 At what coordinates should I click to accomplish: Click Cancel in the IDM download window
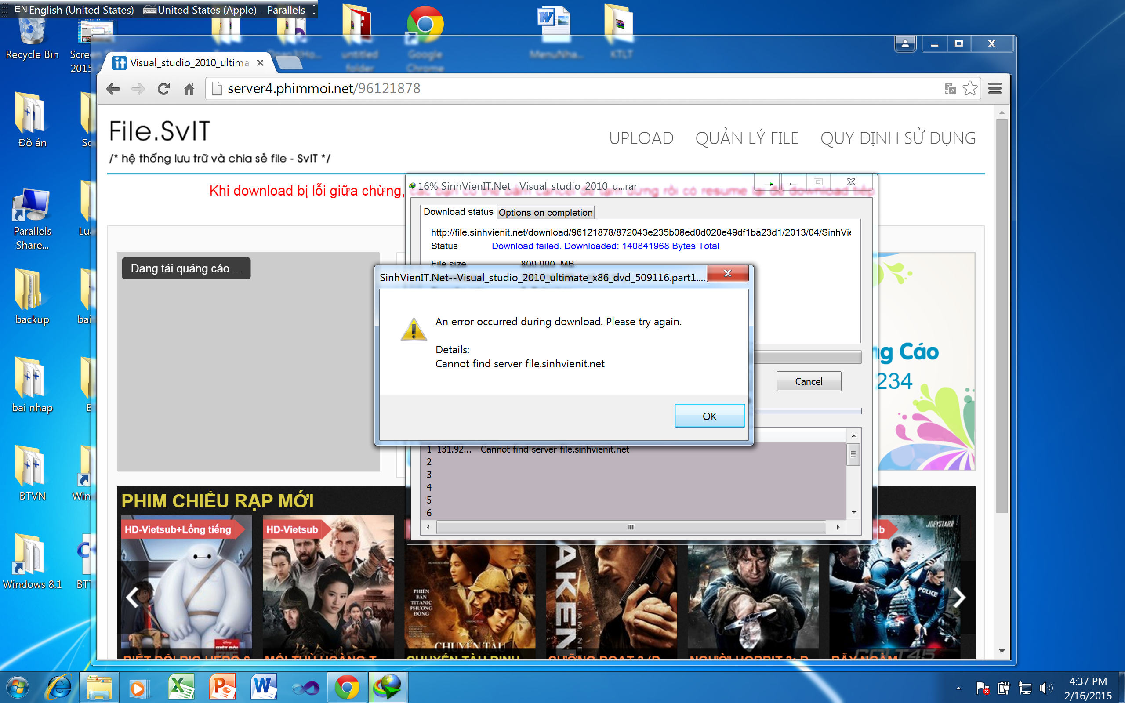(809, 381)
